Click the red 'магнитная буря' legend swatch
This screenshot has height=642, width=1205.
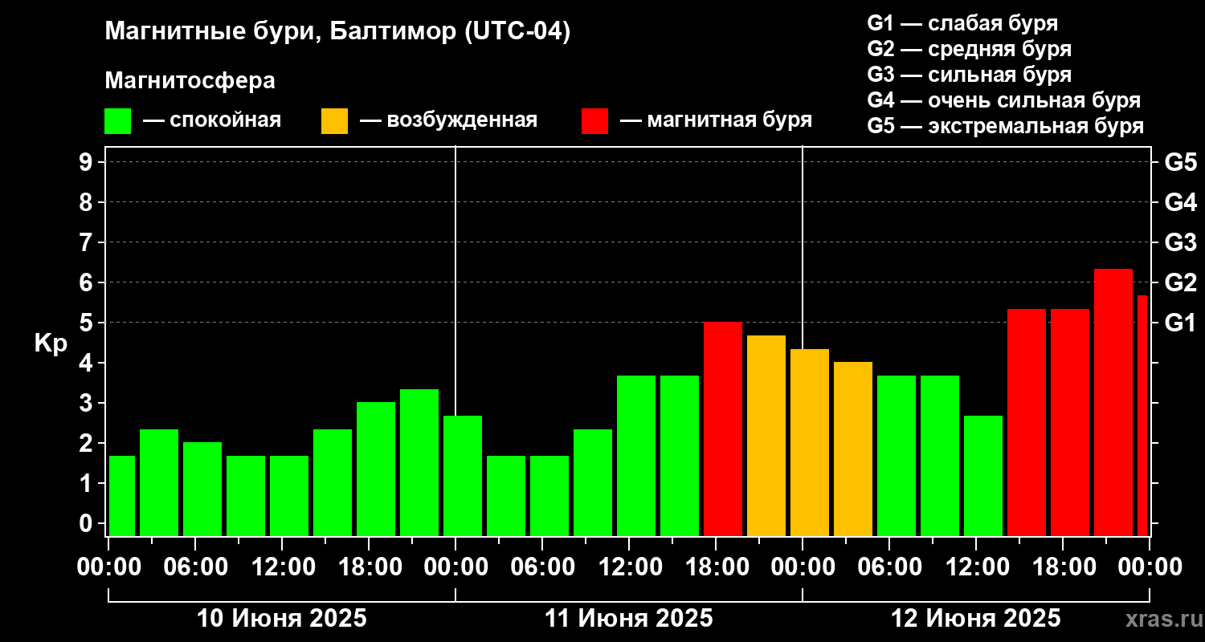[594, 121]
